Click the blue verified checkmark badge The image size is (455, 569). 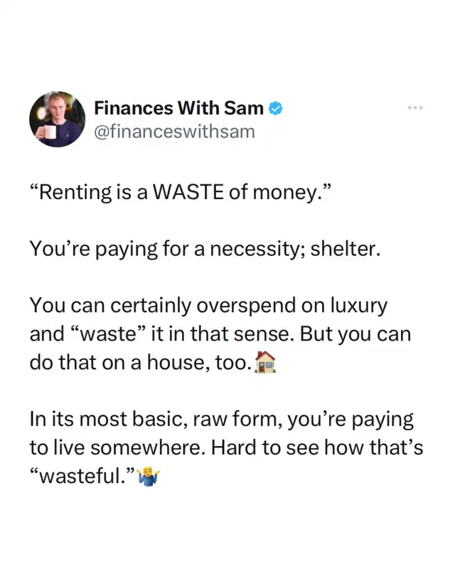(277, 109)
